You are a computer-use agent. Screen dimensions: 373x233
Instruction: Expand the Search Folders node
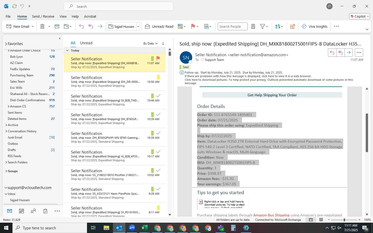point(6,162)
